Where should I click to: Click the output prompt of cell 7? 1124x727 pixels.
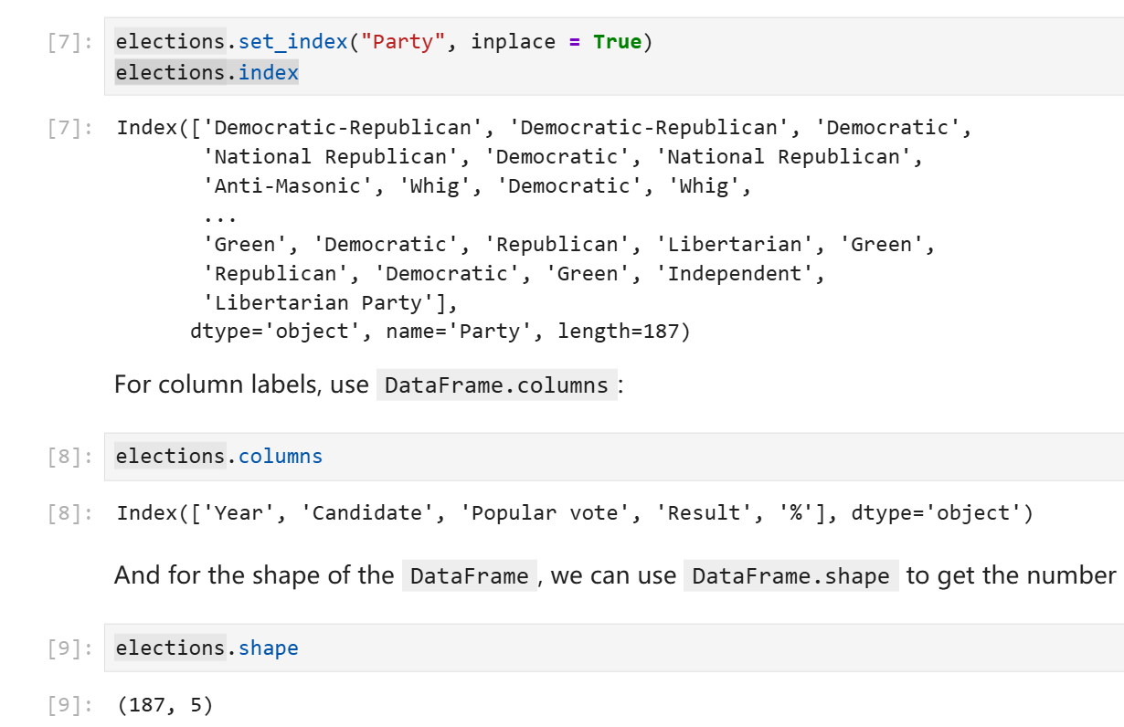click(69, 128)
